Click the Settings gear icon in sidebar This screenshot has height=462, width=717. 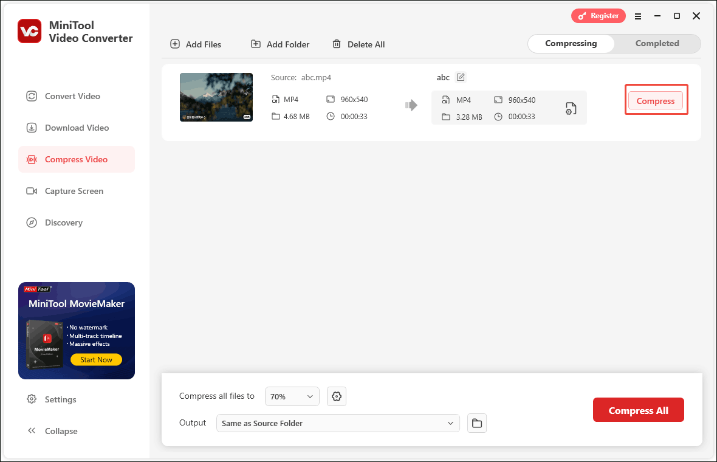[32, 399]
